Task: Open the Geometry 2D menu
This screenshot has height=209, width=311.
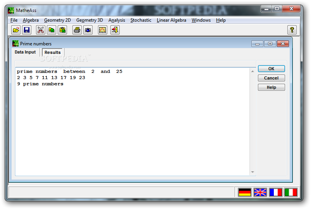Action: (57, 20)
